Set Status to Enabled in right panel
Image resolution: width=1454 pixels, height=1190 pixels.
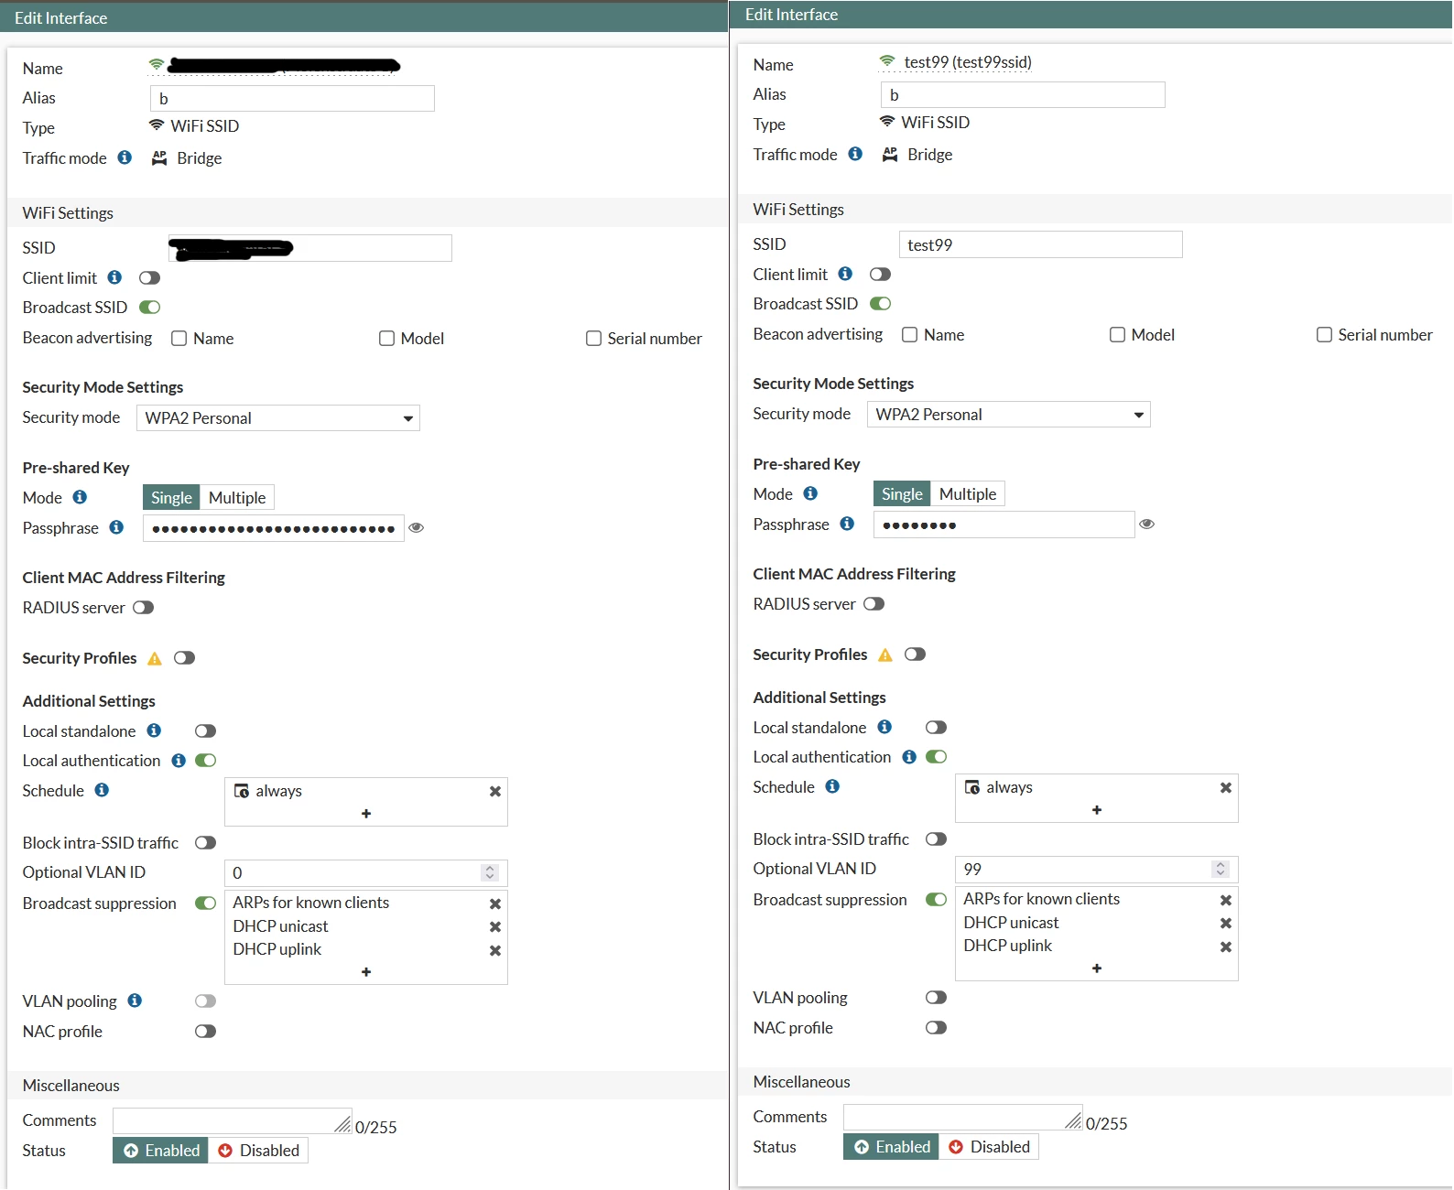891,1146
